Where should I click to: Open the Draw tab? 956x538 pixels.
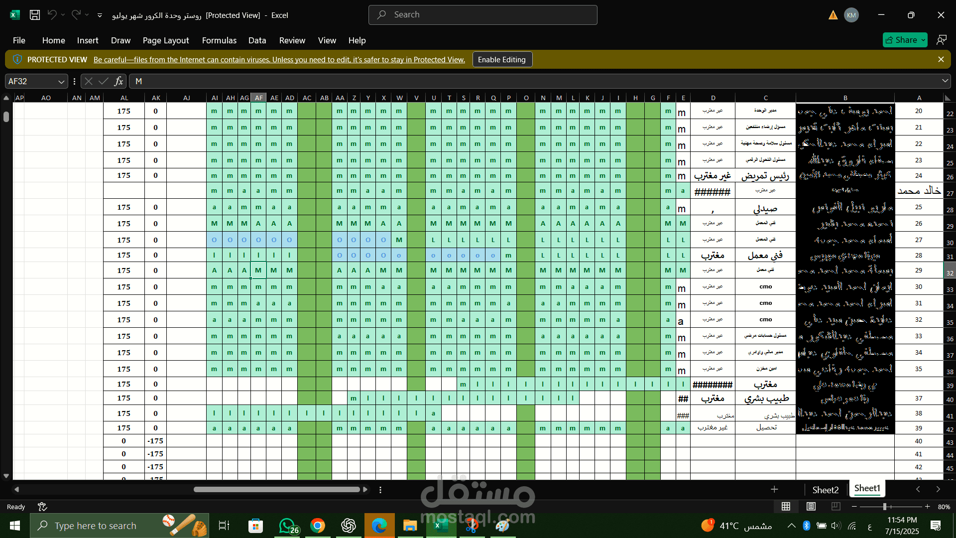(x=120, y=40)
